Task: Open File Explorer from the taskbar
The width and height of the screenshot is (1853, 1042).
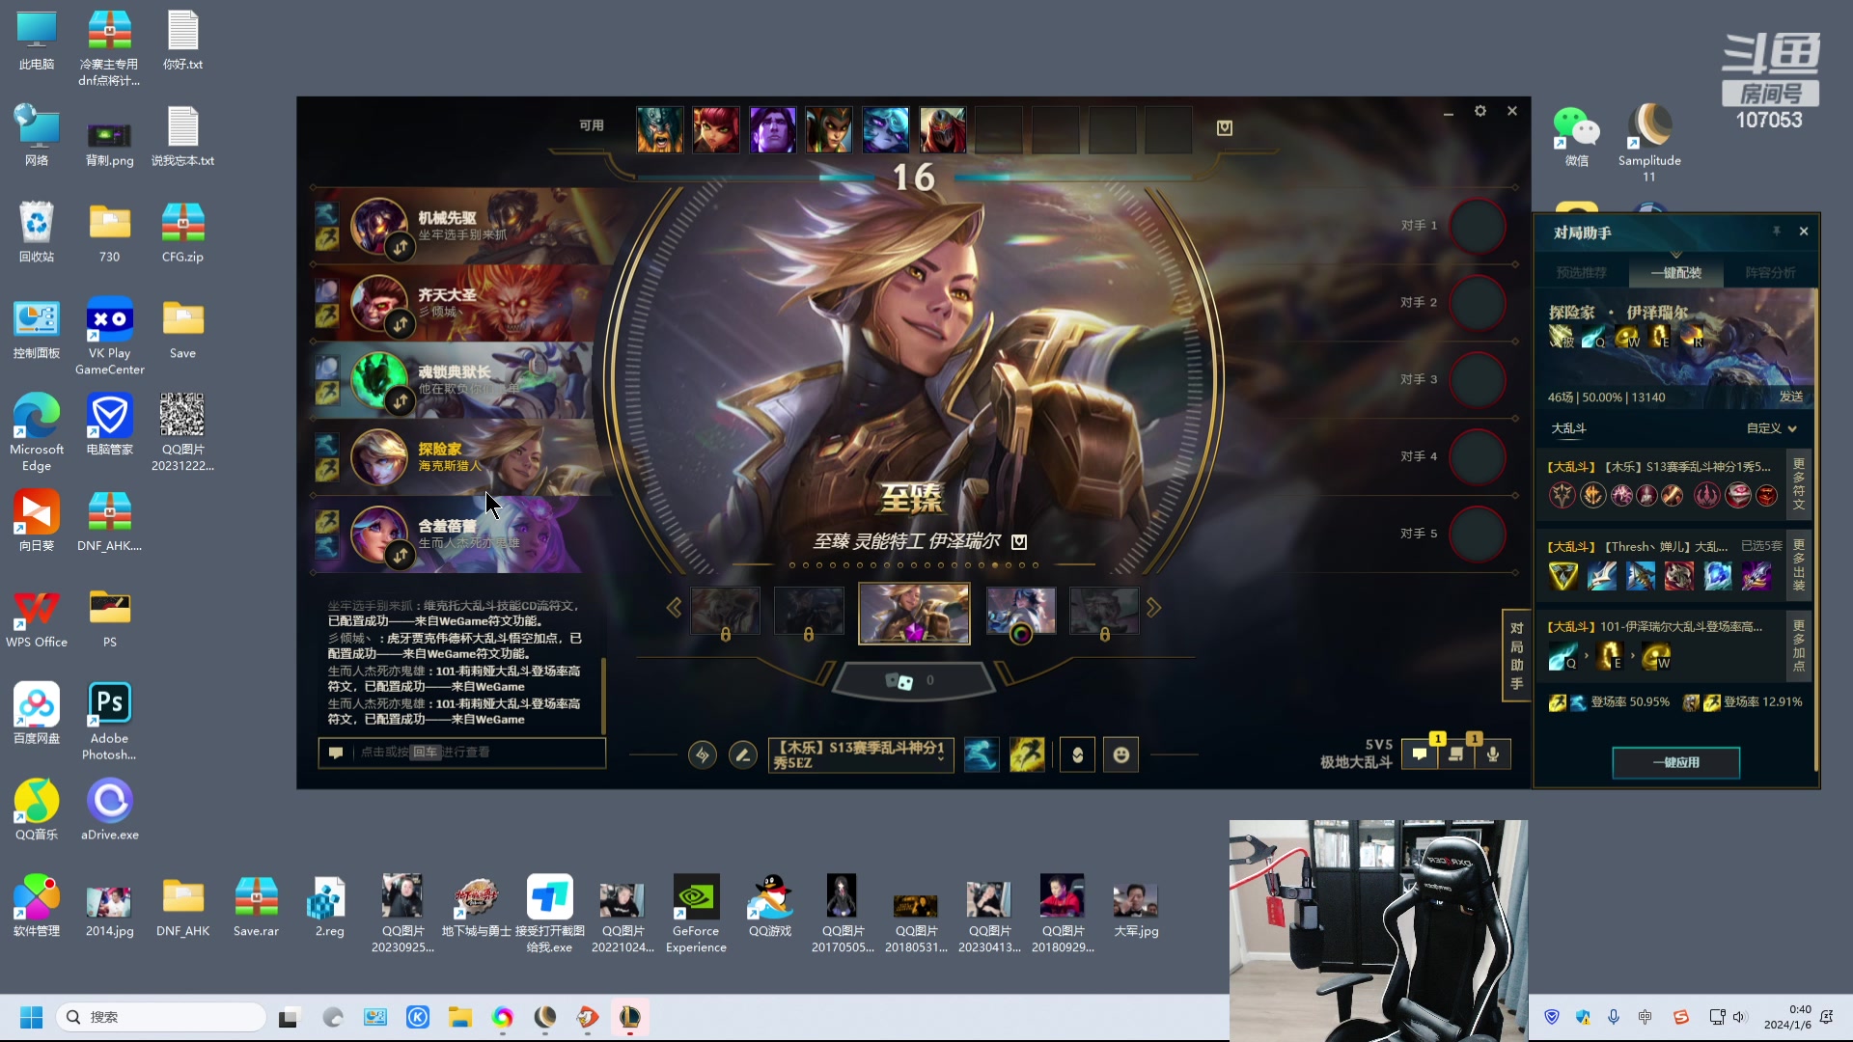Action: coord(459,1017)
